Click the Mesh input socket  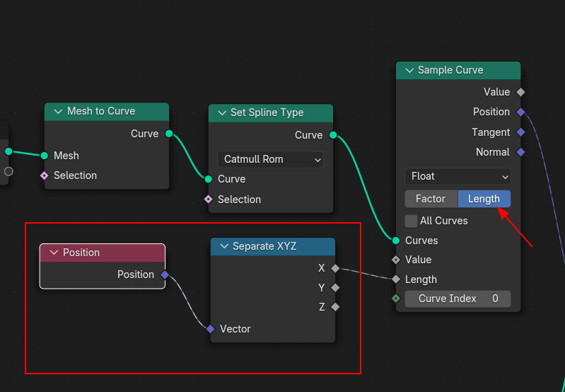(x=45, y=156)
